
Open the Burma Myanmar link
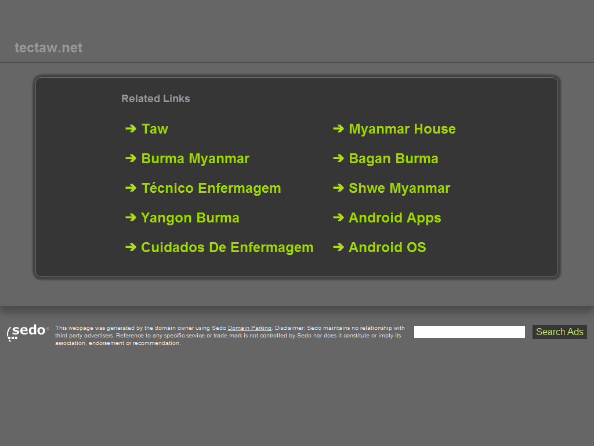coord(195,159)
